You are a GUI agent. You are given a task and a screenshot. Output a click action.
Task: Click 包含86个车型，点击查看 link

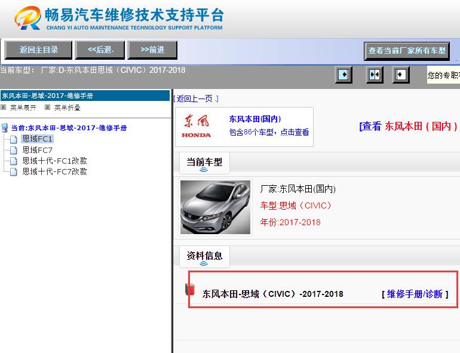269,133
